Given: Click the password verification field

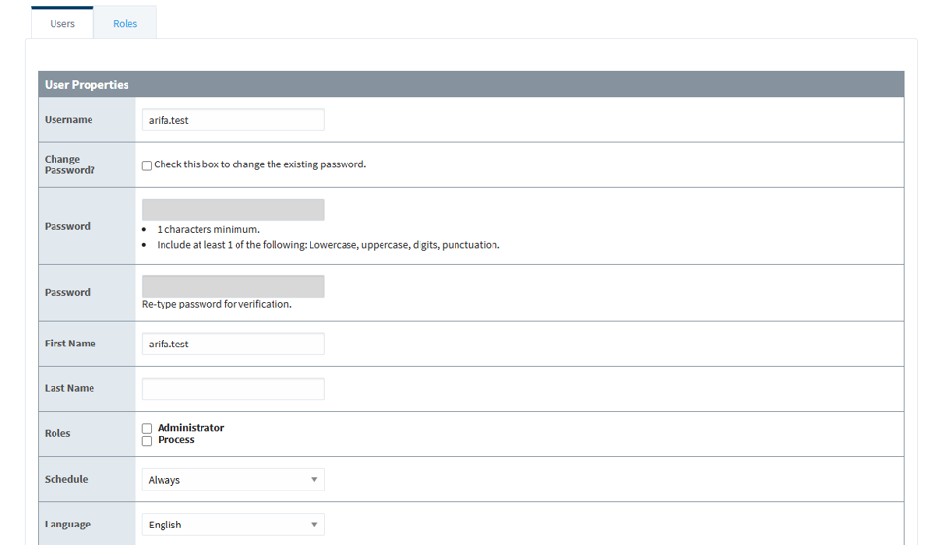Looking at the screenshot, I should [x=233, y=286].
